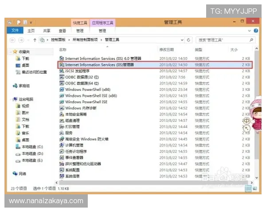Select 图片 under 这台电脑
The height and width of the screenshot is (212, 266).
[23, 113]
